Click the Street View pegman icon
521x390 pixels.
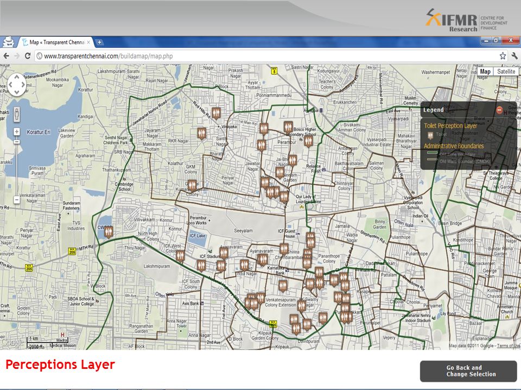coord(17,114)
